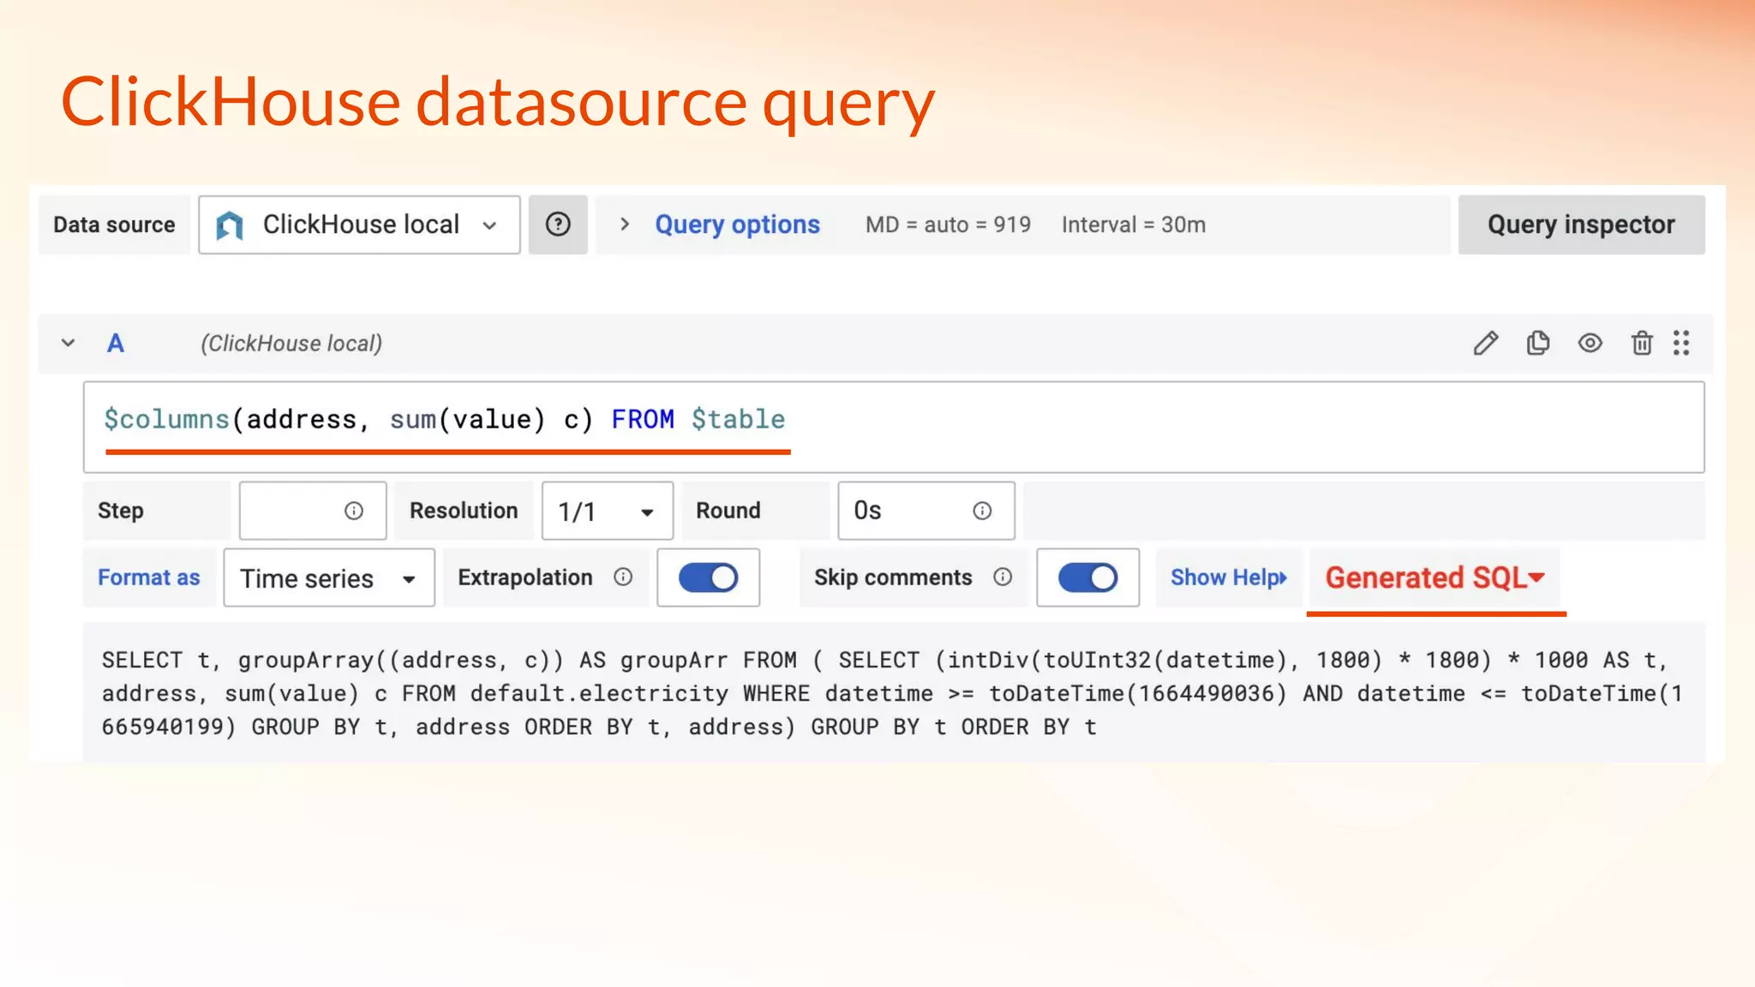Click into the $columns SQL query editor
The width and height of the screenshot is (1755, 987).
pyautogui.click(x=894, y=427)
